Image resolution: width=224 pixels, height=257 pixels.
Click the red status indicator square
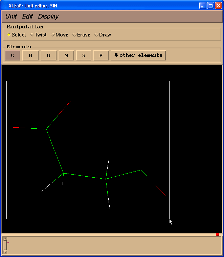click(x=218, y=234)
